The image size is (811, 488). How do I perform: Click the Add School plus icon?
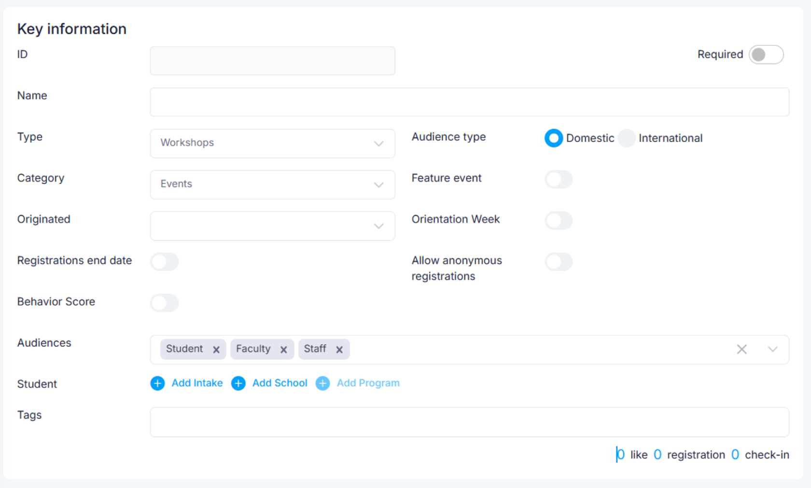click(x=238, y=383)
